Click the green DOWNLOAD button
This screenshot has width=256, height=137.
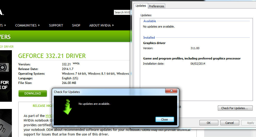[33, 93]
